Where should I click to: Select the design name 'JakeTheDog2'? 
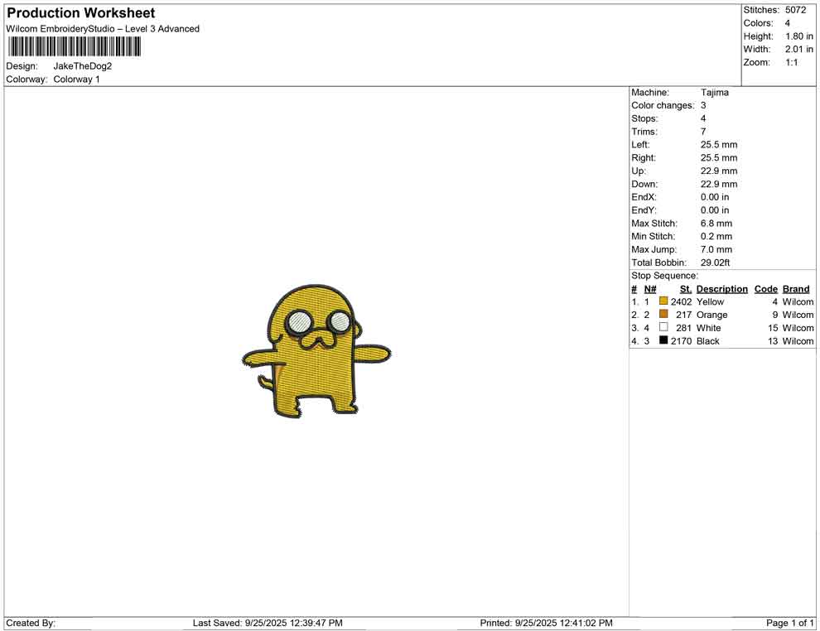point(83,66)
